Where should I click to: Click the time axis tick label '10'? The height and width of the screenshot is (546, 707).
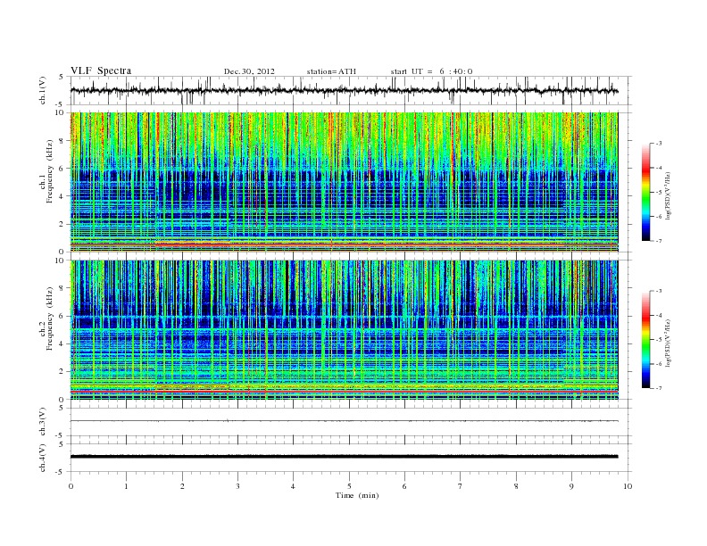pos(628,486)
